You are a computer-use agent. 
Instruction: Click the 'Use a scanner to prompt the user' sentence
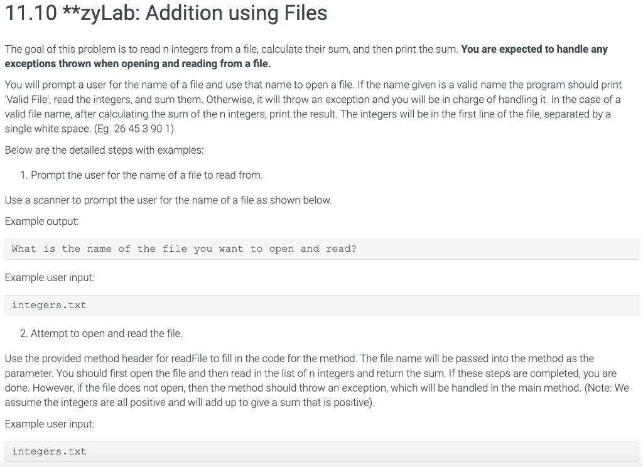pyautogui.click(x=168, y=200)
